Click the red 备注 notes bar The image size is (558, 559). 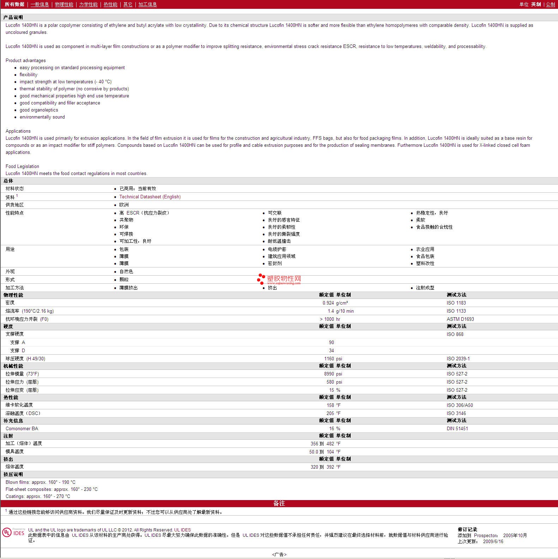[x=279, y=503]
